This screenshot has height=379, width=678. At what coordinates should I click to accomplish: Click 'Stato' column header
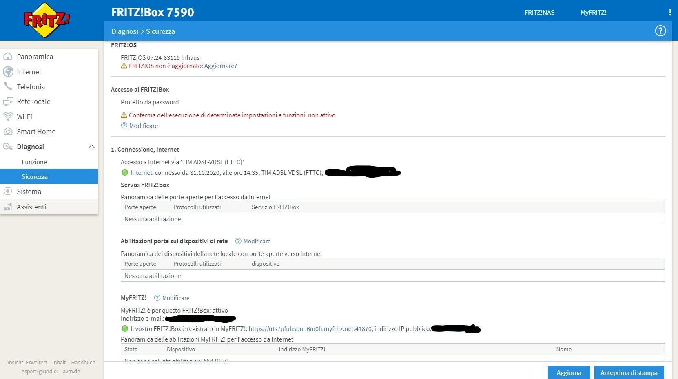tap(131, 349)
